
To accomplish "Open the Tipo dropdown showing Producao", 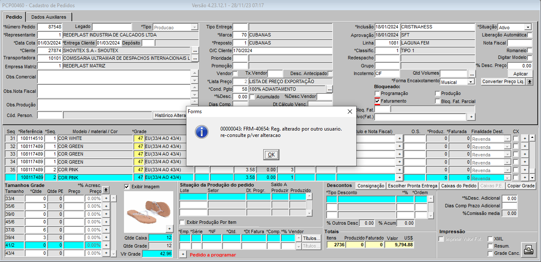I will click(194, 27).
